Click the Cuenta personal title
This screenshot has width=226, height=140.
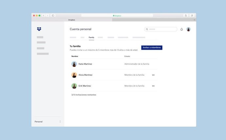coord(81,29)
